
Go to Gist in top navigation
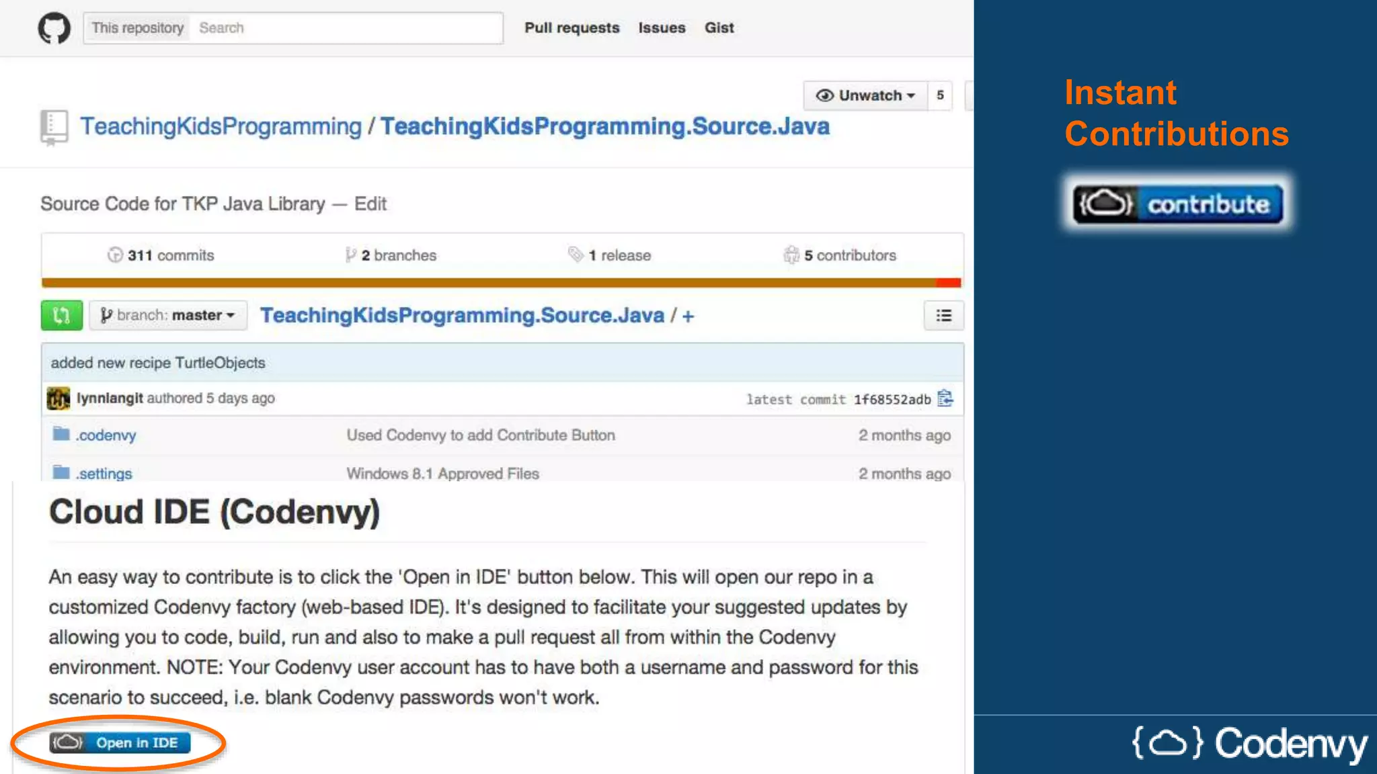(719, 28)
